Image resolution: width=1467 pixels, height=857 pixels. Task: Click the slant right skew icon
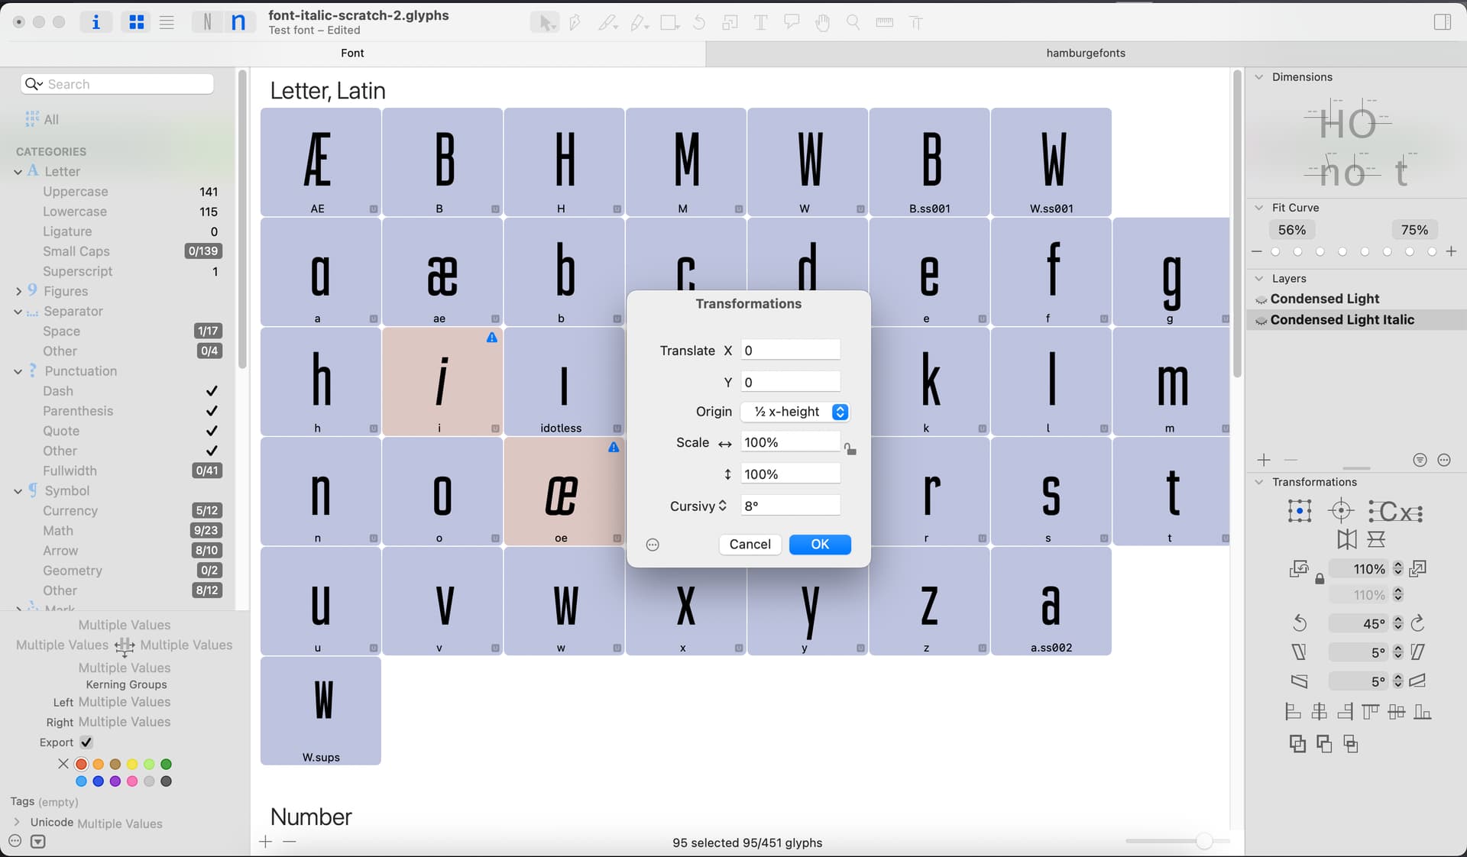point(1418,652)
